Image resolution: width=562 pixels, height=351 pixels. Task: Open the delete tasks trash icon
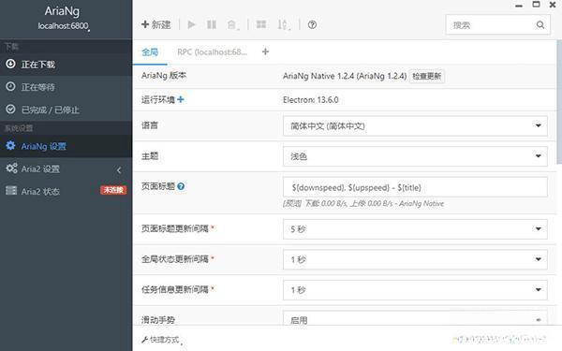pyautogui.click(x=233, y=24)
